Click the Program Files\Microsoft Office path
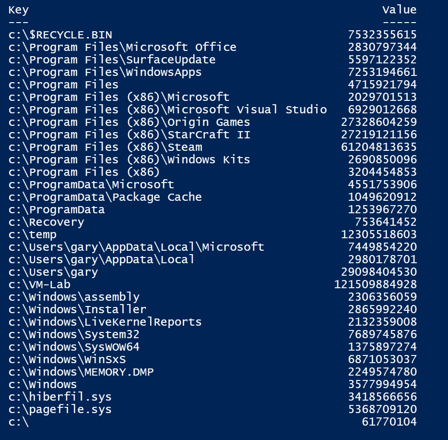The image size is (448, 440). point(122,47)
